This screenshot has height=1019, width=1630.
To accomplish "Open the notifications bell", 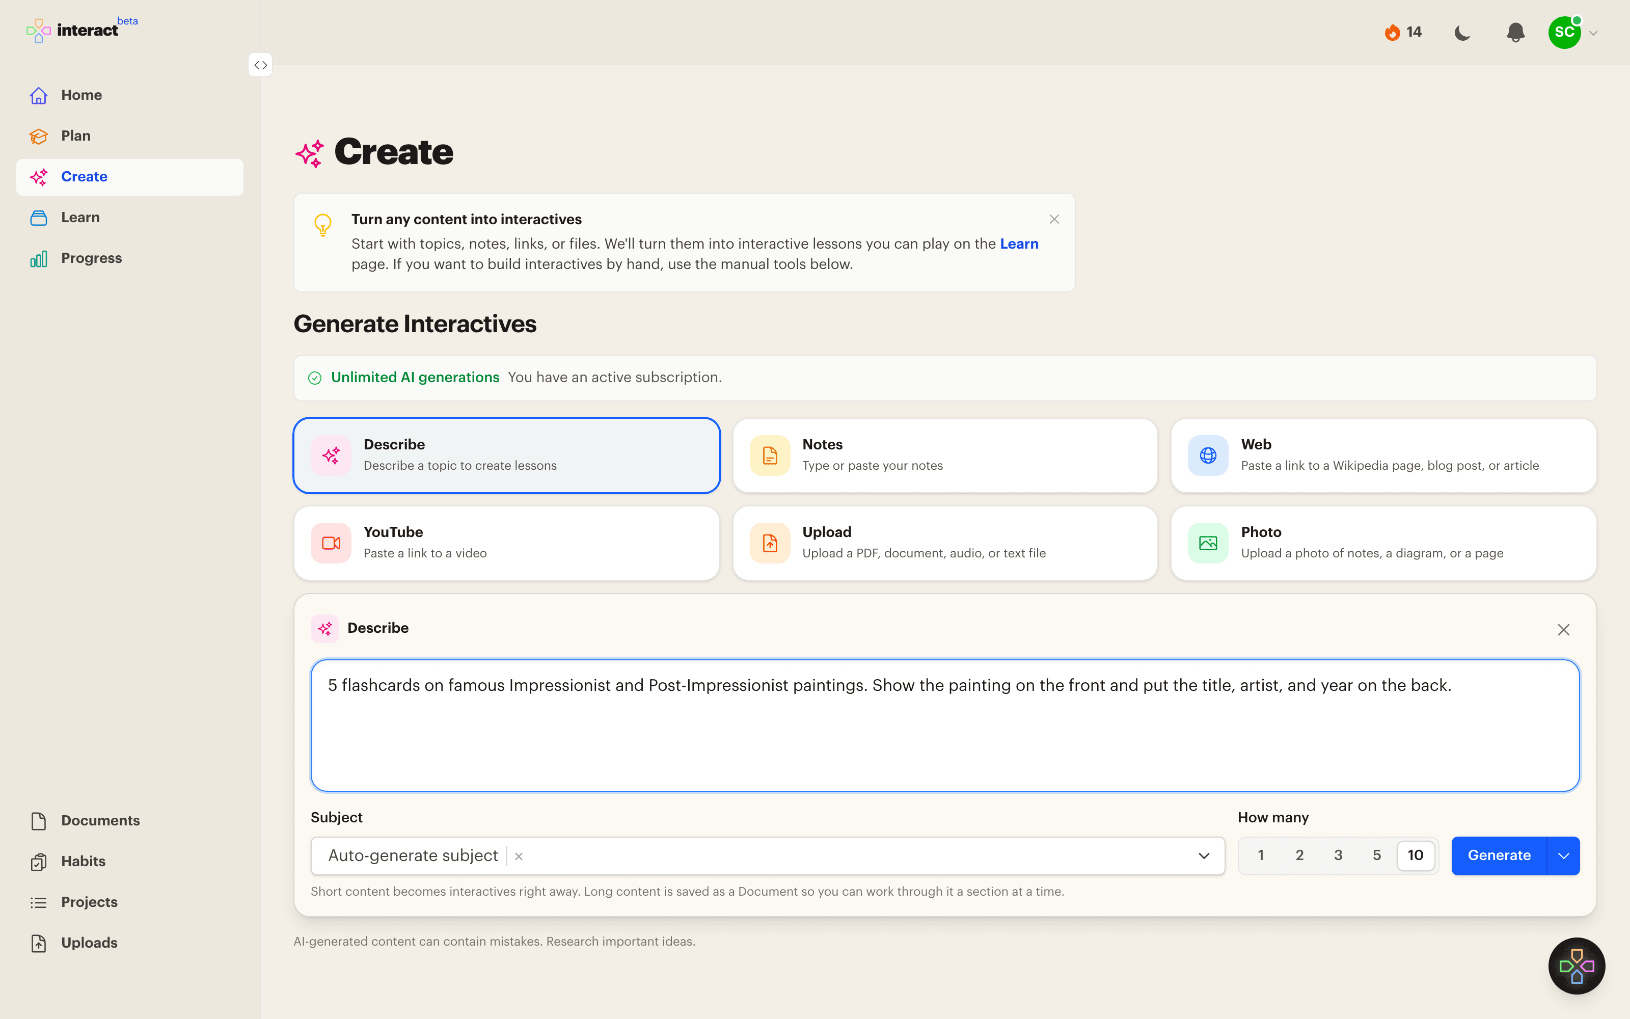I will click(x=1515, y=32).
